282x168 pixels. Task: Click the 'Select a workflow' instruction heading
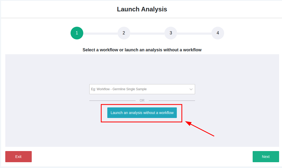[142, 50]
